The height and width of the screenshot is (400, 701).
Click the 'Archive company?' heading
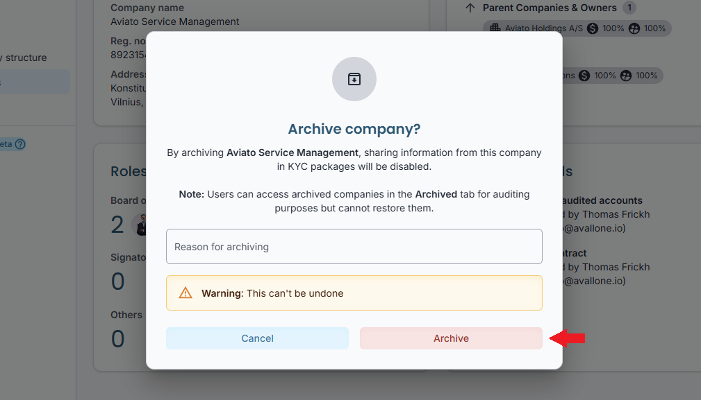tap(354, 129)
